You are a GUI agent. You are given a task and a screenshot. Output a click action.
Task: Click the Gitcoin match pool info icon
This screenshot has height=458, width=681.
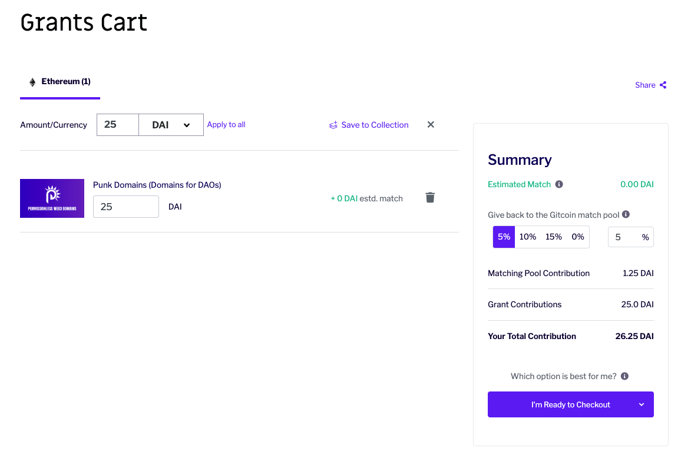[626, 214]
